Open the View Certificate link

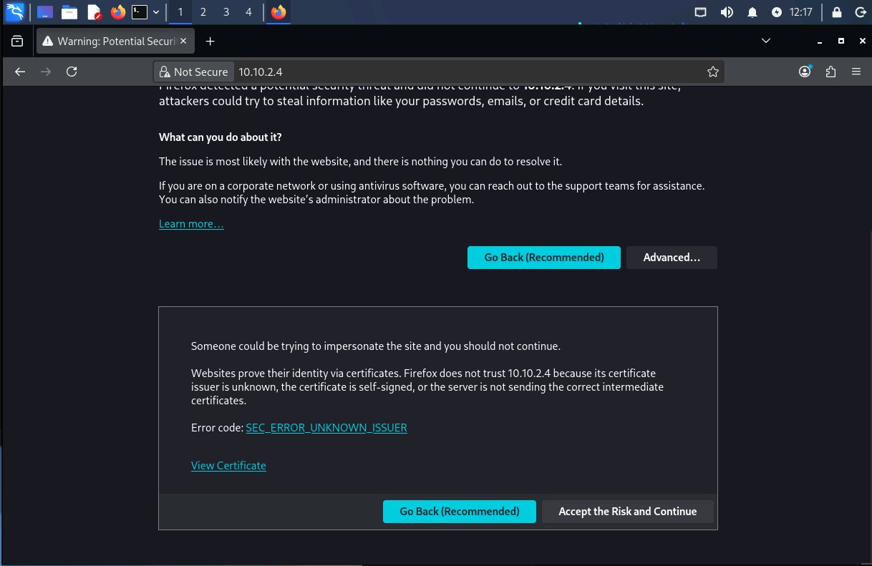click(x=228, y=466)
